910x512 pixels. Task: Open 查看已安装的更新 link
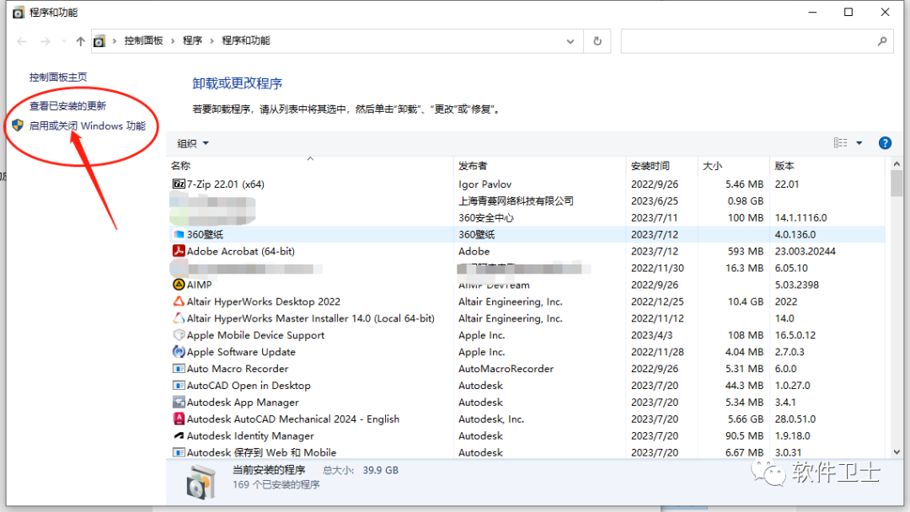68,105
